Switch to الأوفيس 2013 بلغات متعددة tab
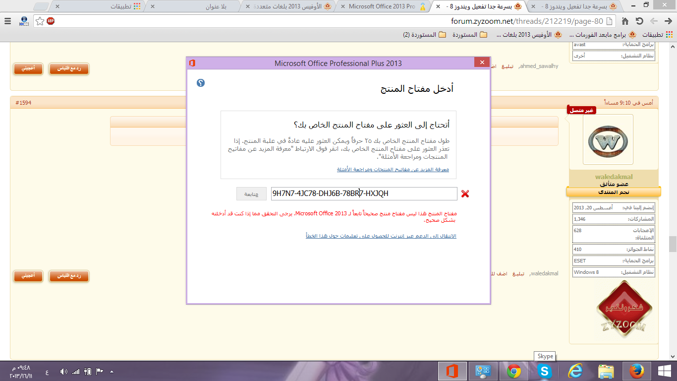Screen dimensions: 677x381 [290, 6]
